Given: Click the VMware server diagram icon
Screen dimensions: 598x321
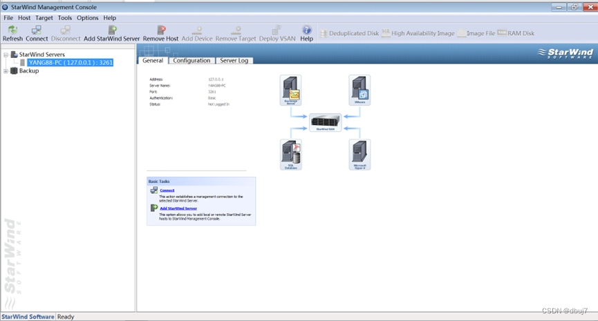Looking at the screenshot, I should click(x=359, y=90).
